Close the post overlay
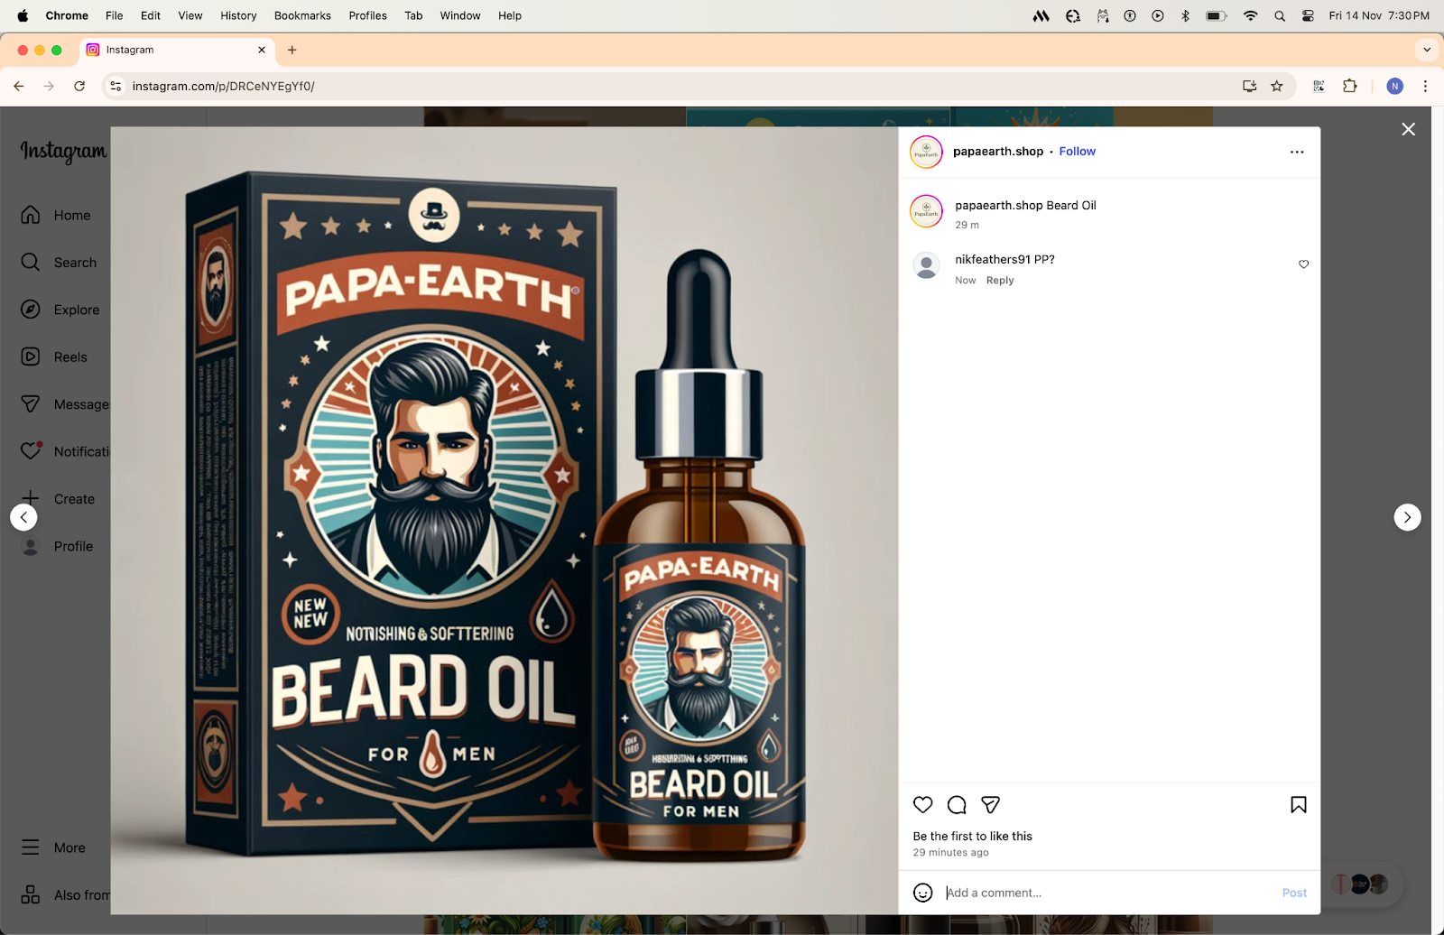Screen dimensions: 1444x935 coord(1408,129)
